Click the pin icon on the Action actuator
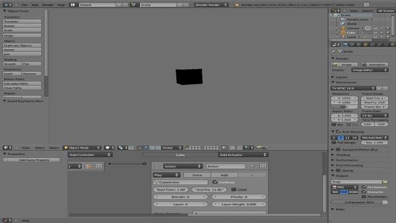The width and height of the screenshot is (396, 223). (252, 166)
